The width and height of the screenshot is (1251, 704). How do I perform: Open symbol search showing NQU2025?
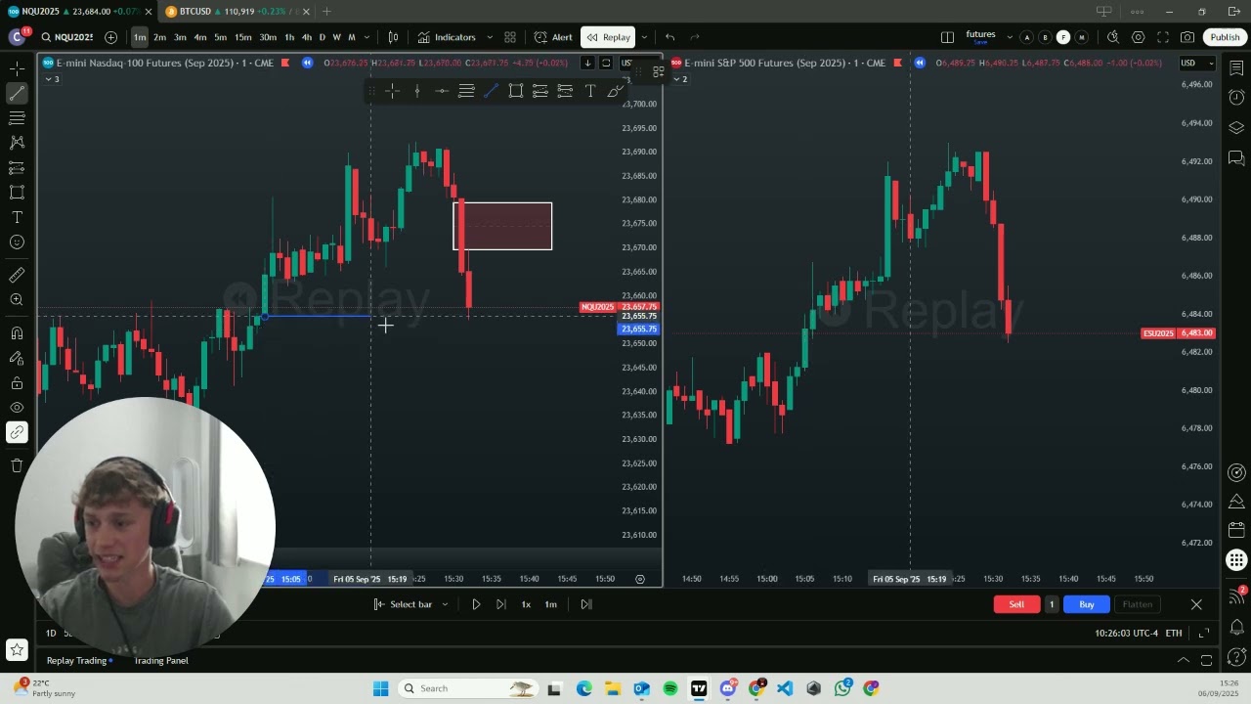click(67, 37)
